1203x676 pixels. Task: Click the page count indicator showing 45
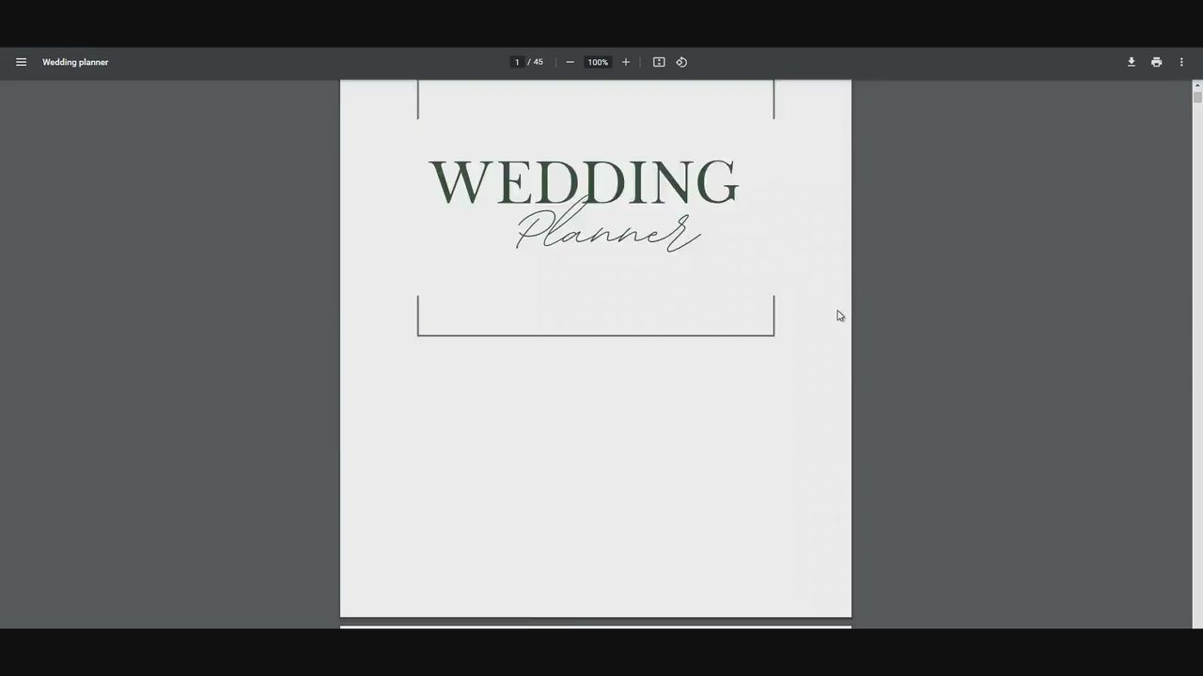[x=538, y=62]
